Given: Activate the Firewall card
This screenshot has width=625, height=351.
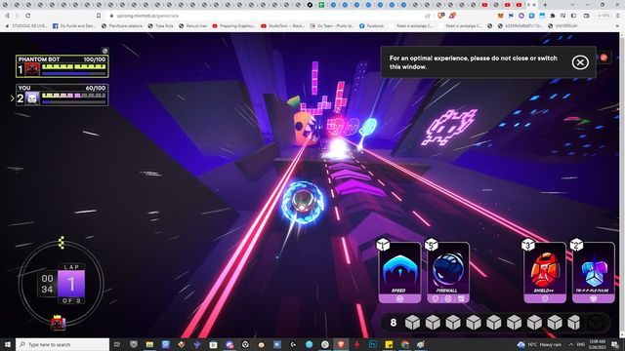Looking at the screenshot, I should click(x=448, y=273).
